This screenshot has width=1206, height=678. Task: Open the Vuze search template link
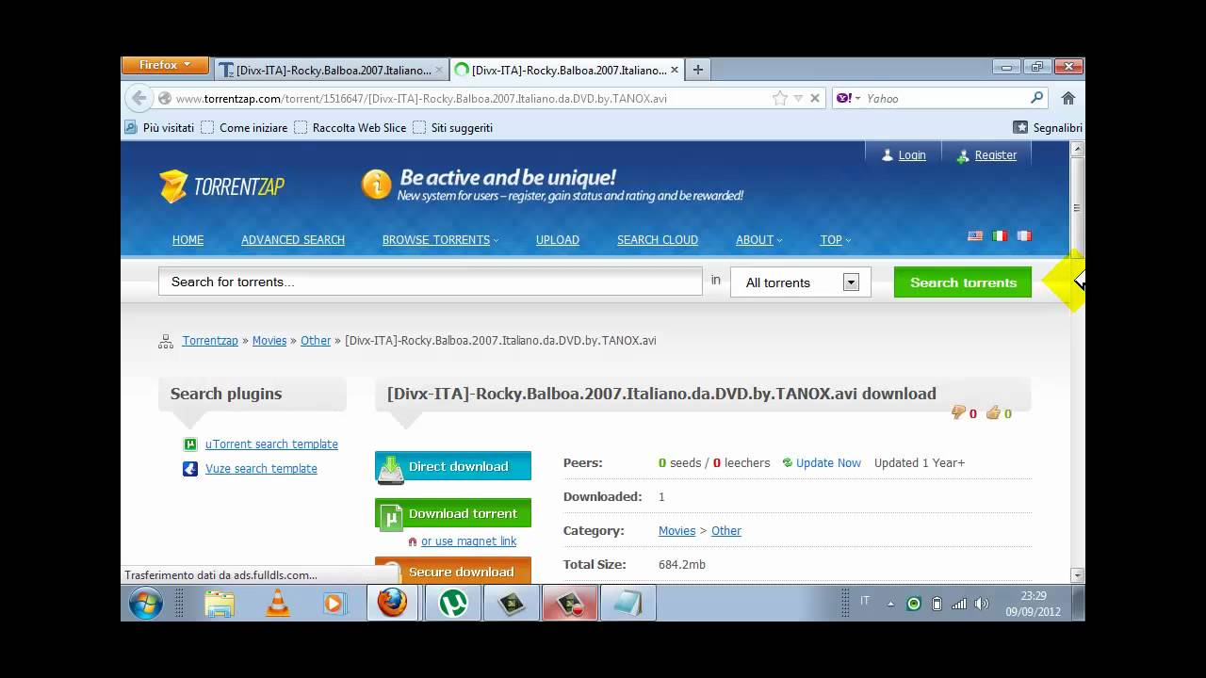click(x=261, y=469)
